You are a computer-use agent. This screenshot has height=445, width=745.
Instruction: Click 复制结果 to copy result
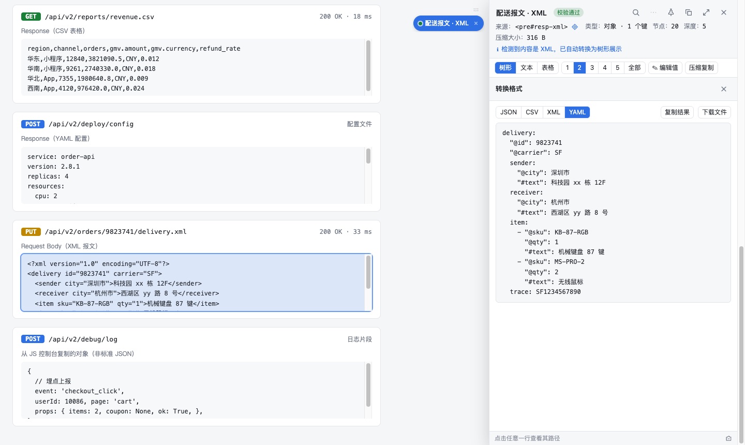click(x=677, y=112)
